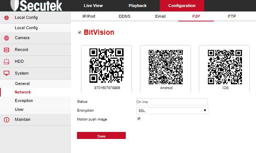Open the Exception settings item
Screen dimensions: 256x153
tap(36, 101)
